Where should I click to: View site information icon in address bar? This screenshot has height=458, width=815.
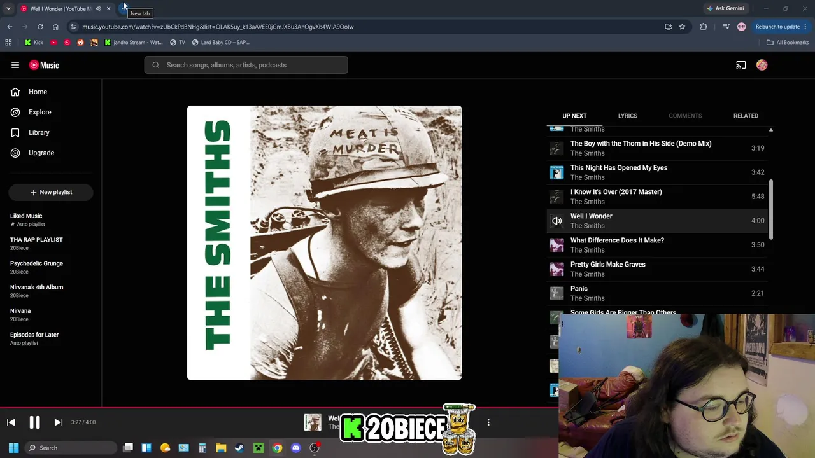[74, 27]
